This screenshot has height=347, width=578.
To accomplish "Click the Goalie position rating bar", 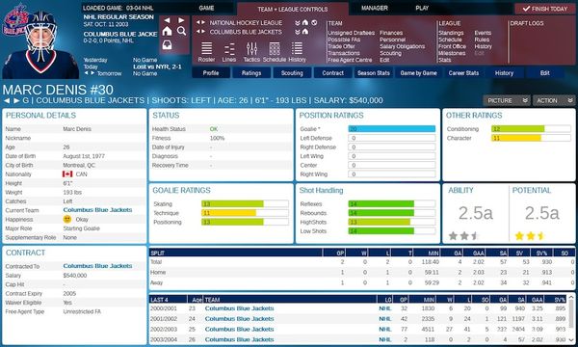I will pyautogui.click(x=392, y=129).
